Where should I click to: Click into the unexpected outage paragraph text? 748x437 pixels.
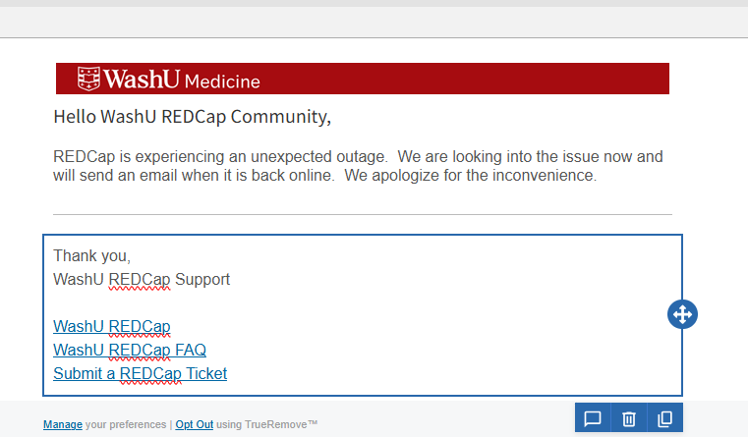358,166
